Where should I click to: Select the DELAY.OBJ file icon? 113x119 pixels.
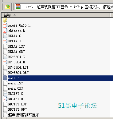pos(5,52)
